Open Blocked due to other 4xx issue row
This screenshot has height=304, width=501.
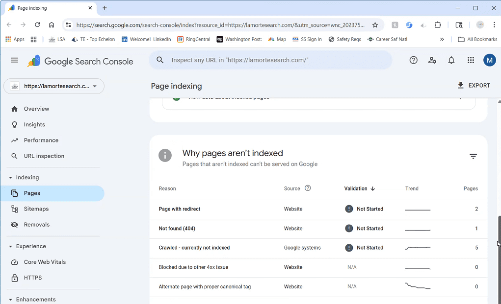coord(318,267)
